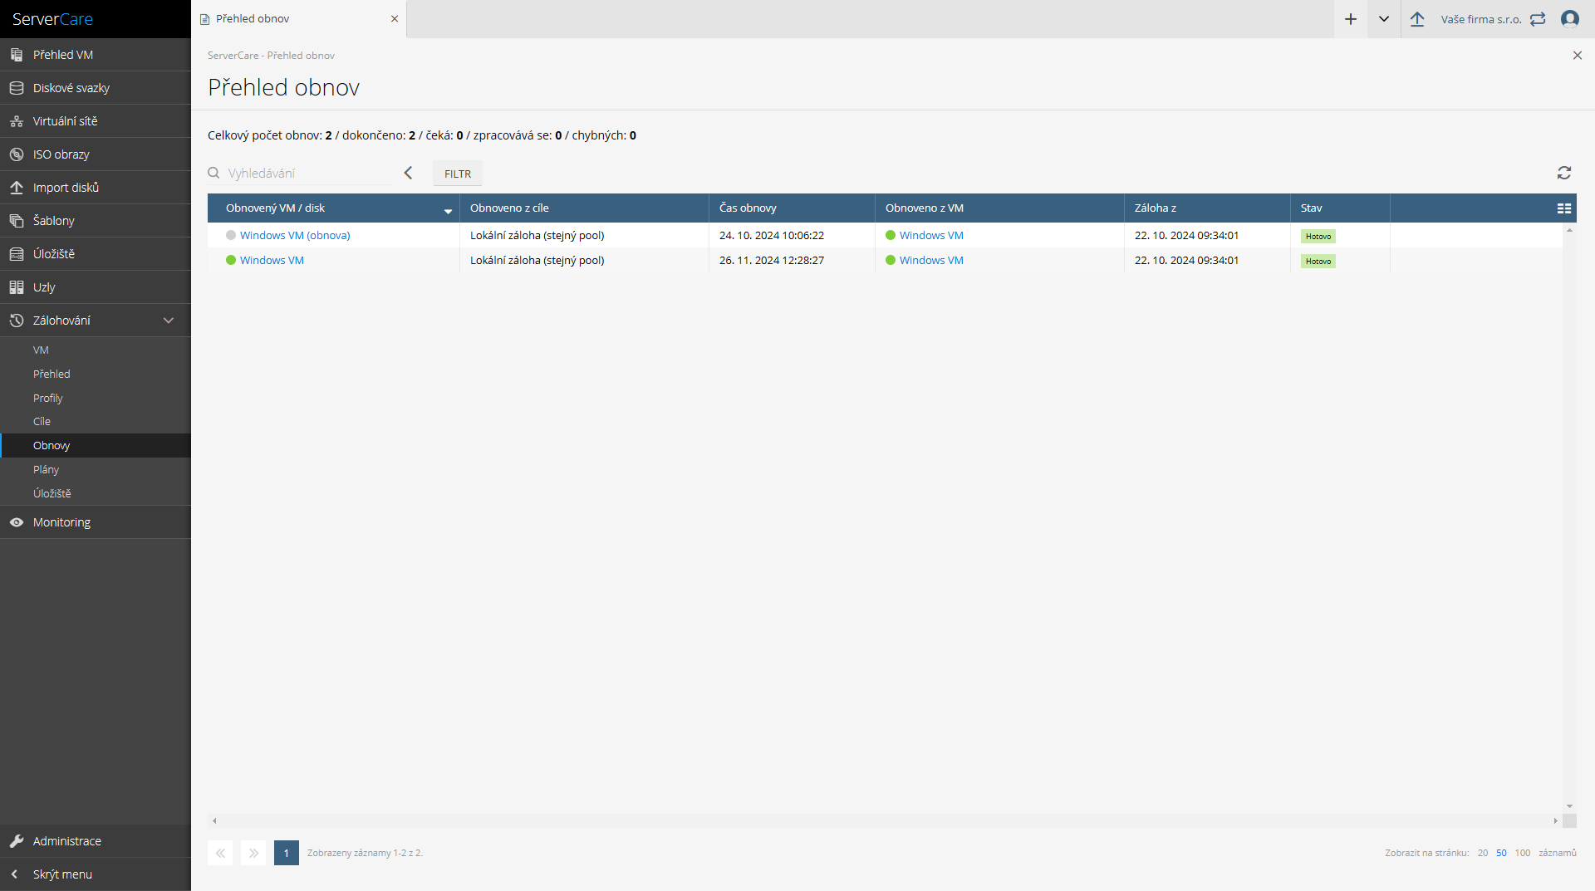This screenshot has height=891, width=1595.
Task: Hide the sidebar with Skrýt menu
Action: point(96,874)
